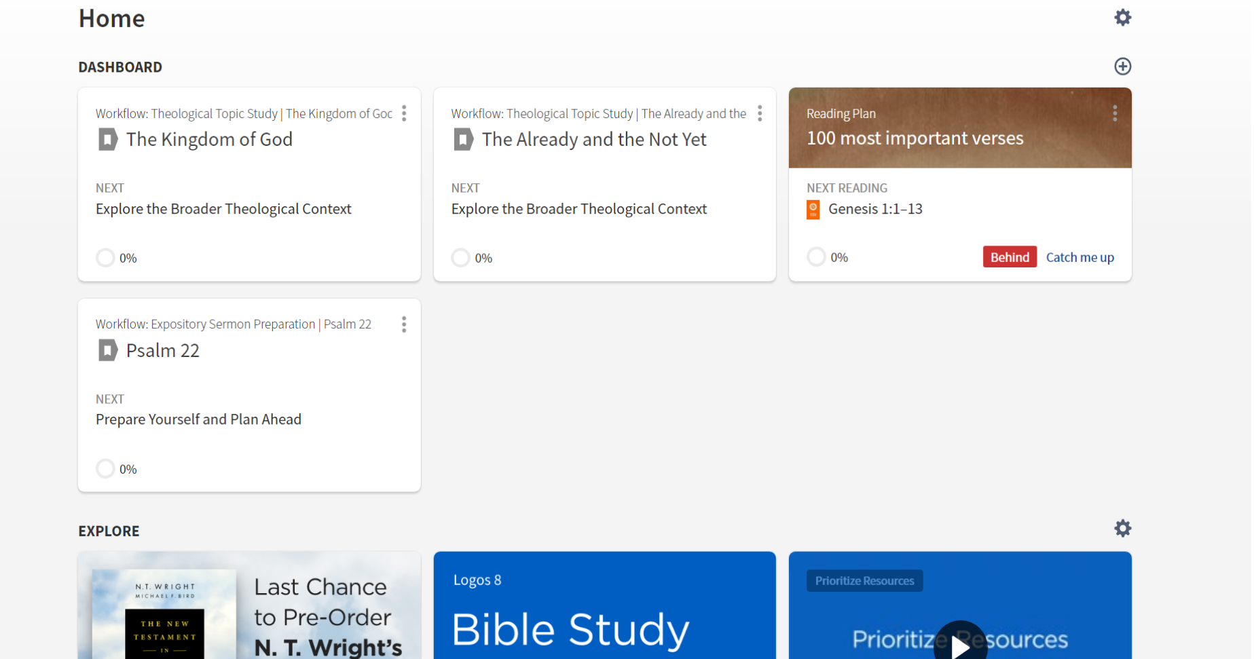The width and height of the screenshot is (1254, 659).
Task: Click the Already and Not Yet workflow icon
Action: coord(463,140)
